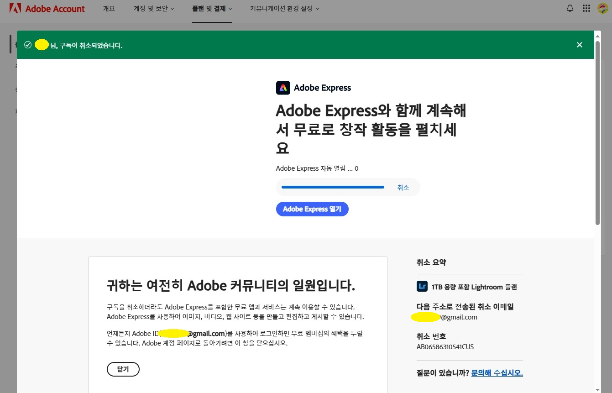Open the 개요 menu item

[x=109, y=9]
